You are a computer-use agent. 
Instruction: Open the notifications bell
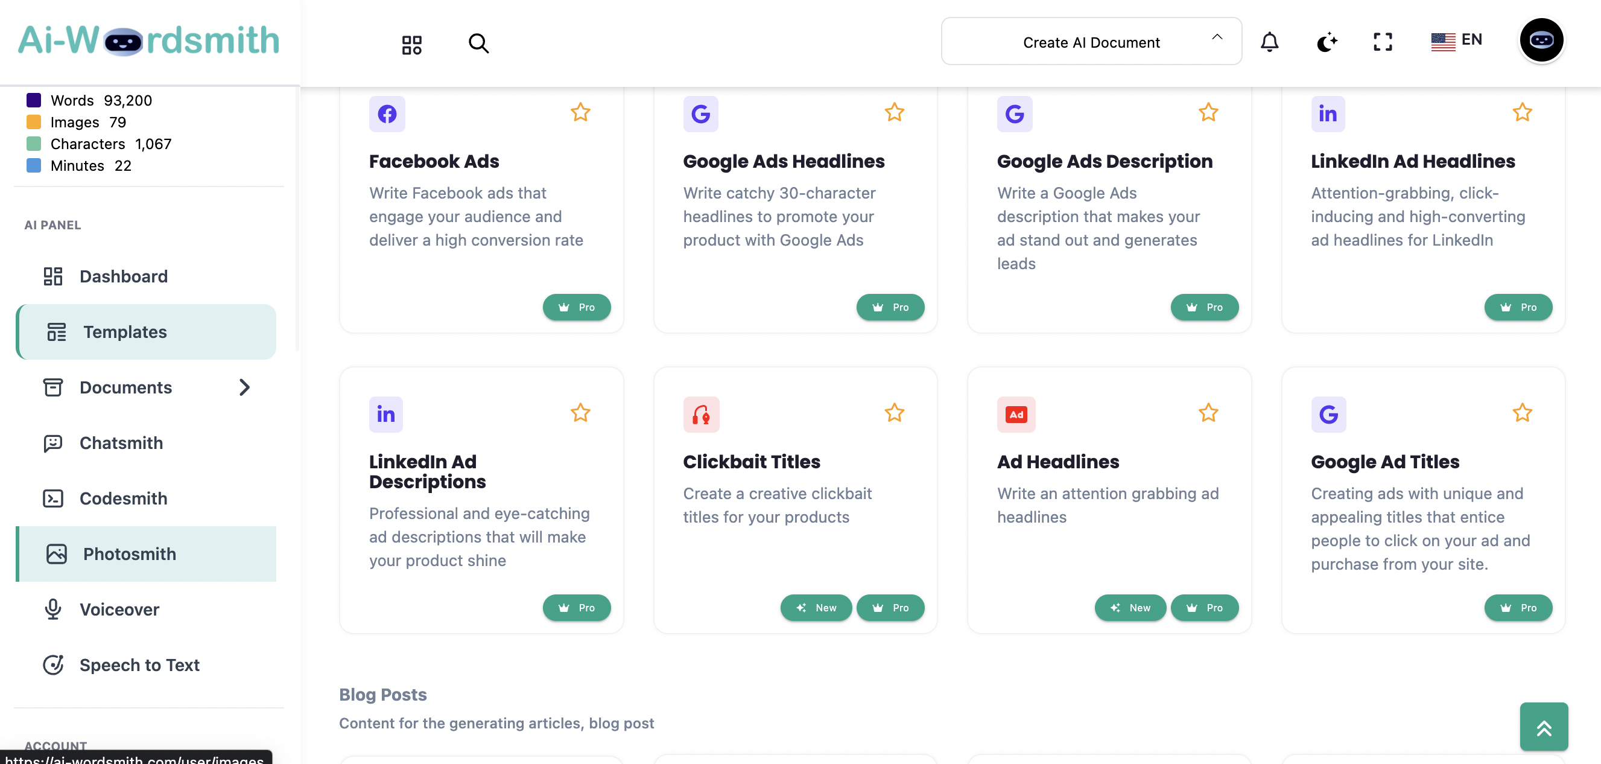[x=1269, y=42]
